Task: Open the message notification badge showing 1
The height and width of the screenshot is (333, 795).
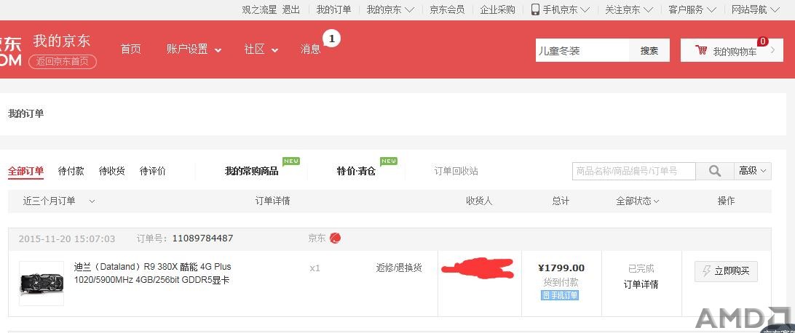Action: 331,38
